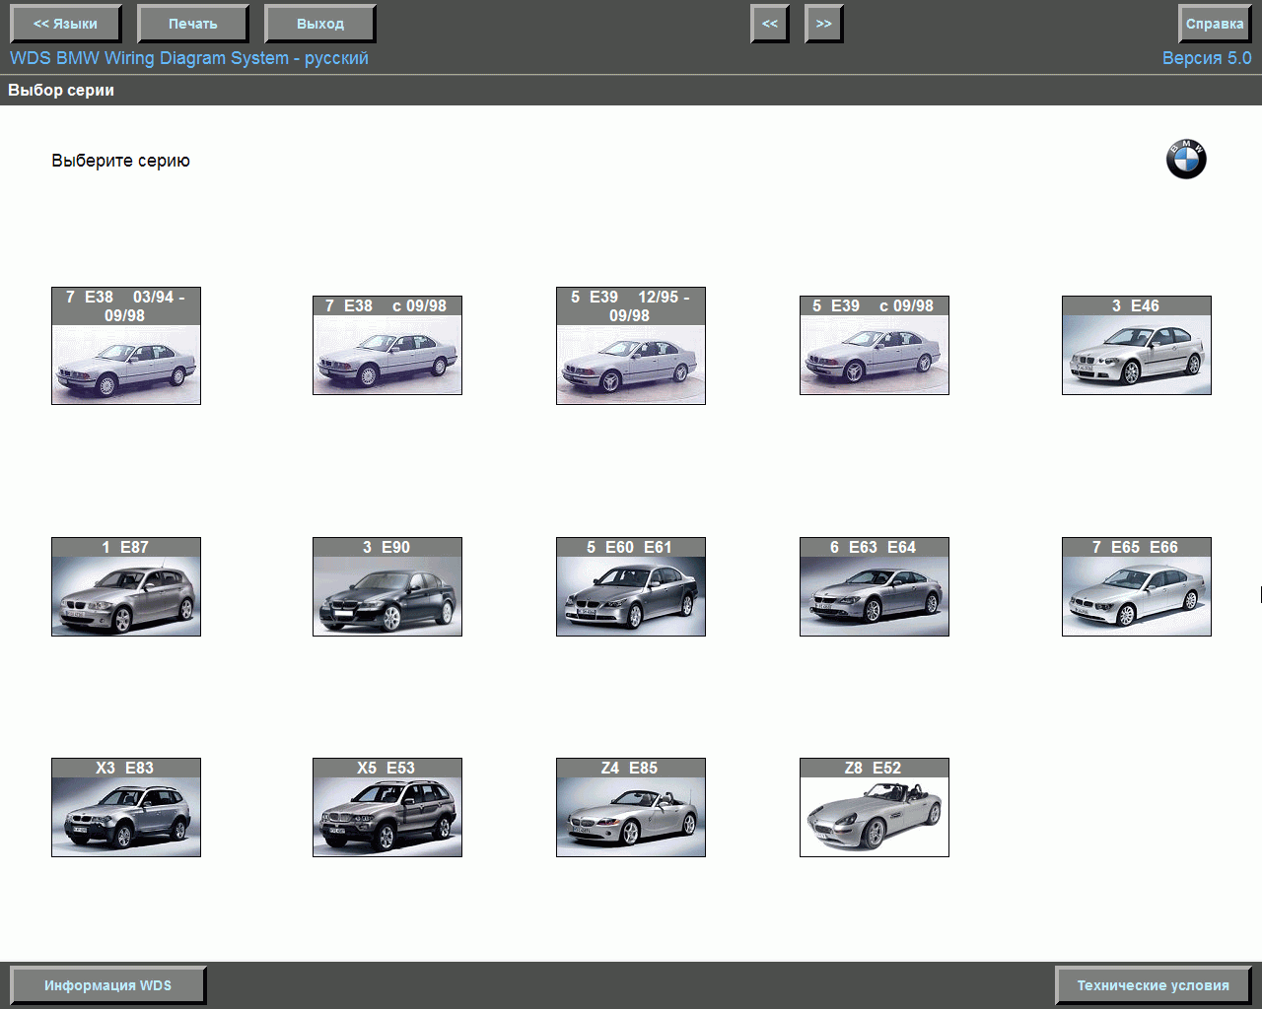Select the 7 E65 E66 series
The width and height of the screenshot is (1262, 1009).
click(1136, 595)
